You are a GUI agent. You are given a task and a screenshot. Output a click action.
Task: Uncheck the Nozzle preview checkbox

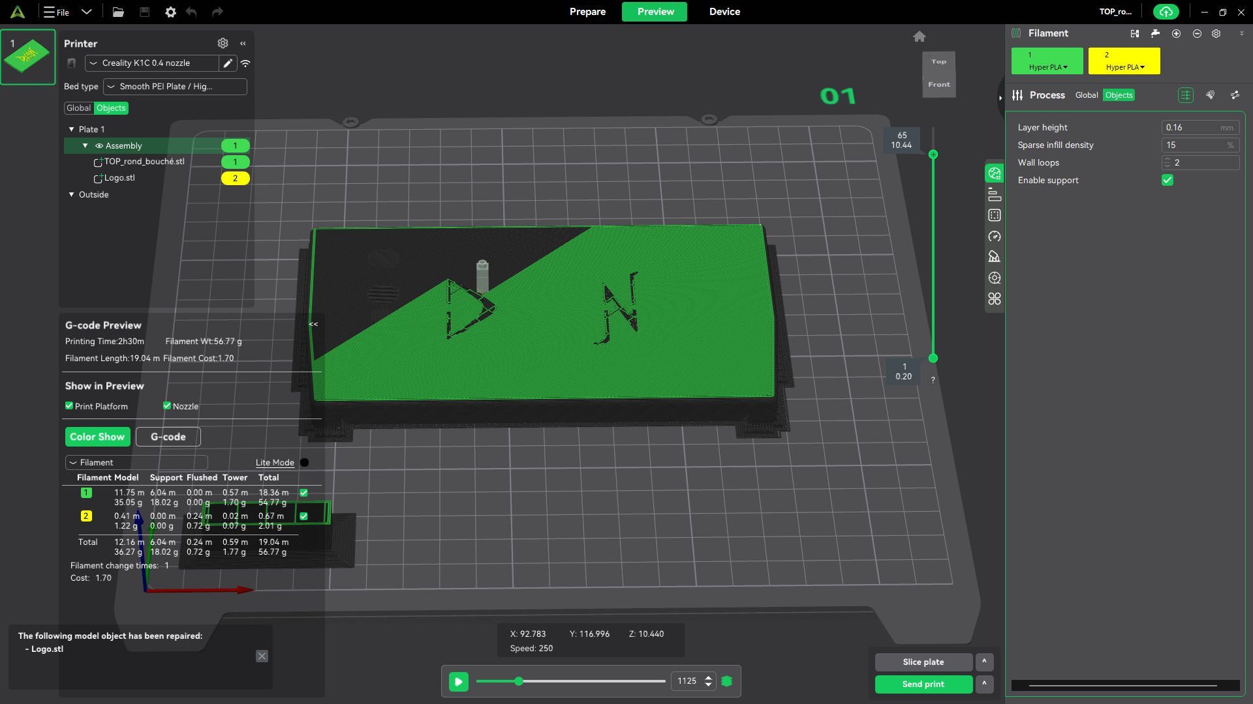(x=167, y=405)
